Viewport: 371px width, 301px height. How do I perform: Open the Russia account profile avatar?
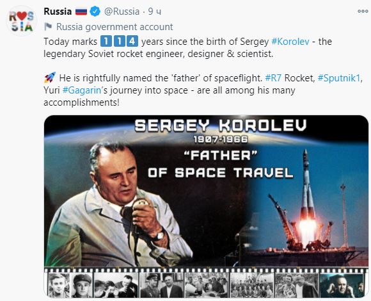pos(22,21)
